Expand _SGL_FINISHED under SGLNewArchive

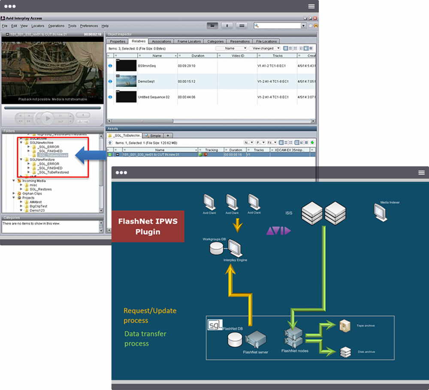click(x=28, y=151)
